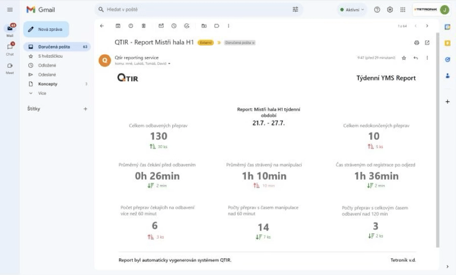Screen dimensions: 456x275
Task: Add a new label next to Štítky
Action: [x=86, y=109]
